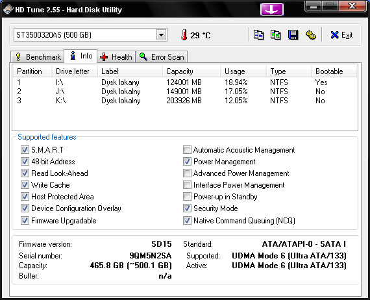The height and width of the screenshot is (300, 370).
Task: Click the Supported features group label
Action: click(x=47, y=137)
